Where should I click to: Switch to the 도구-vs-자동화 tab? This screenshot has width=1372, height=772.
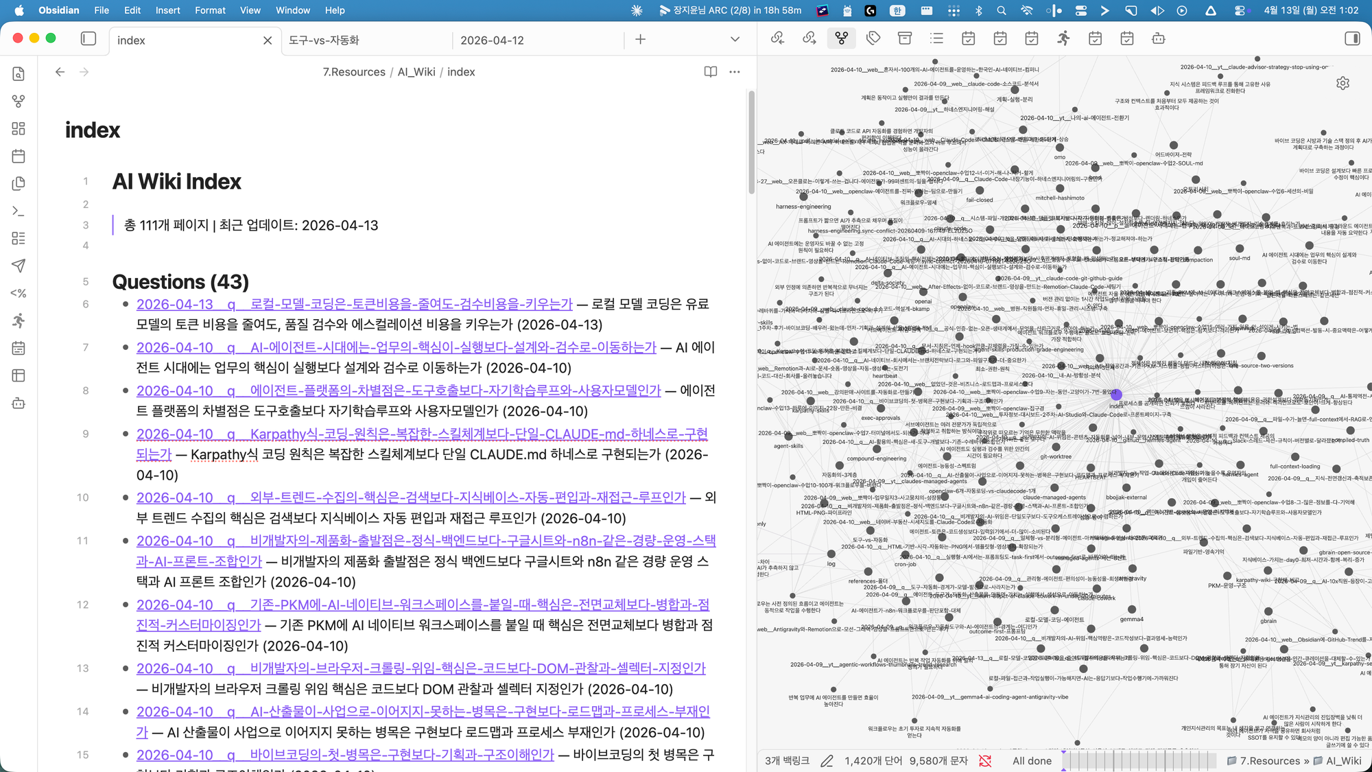(x=324, y=40)
